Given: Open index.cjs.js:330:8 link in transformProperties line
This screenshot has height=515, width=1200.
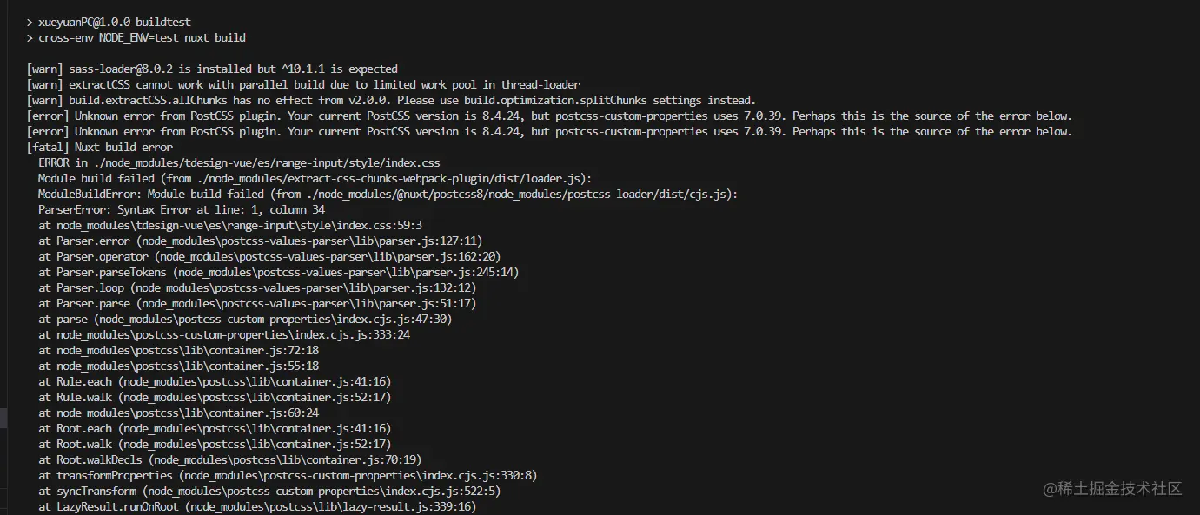Looking at the screenshot, I should pyautogui.click(x=357, y=475).
